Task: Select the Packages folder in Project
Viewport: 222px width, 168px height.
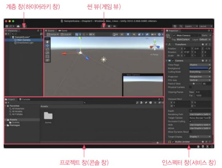Action: click(13, 125)
